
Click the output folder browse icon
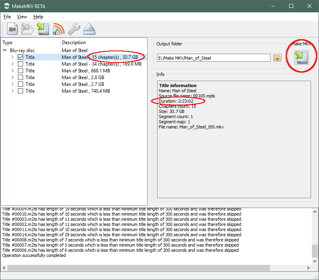277,58
